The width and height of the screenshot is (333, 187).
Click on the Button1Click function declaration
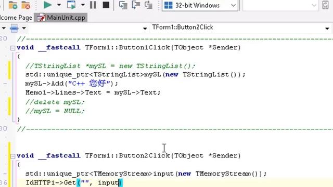point(129,47)
